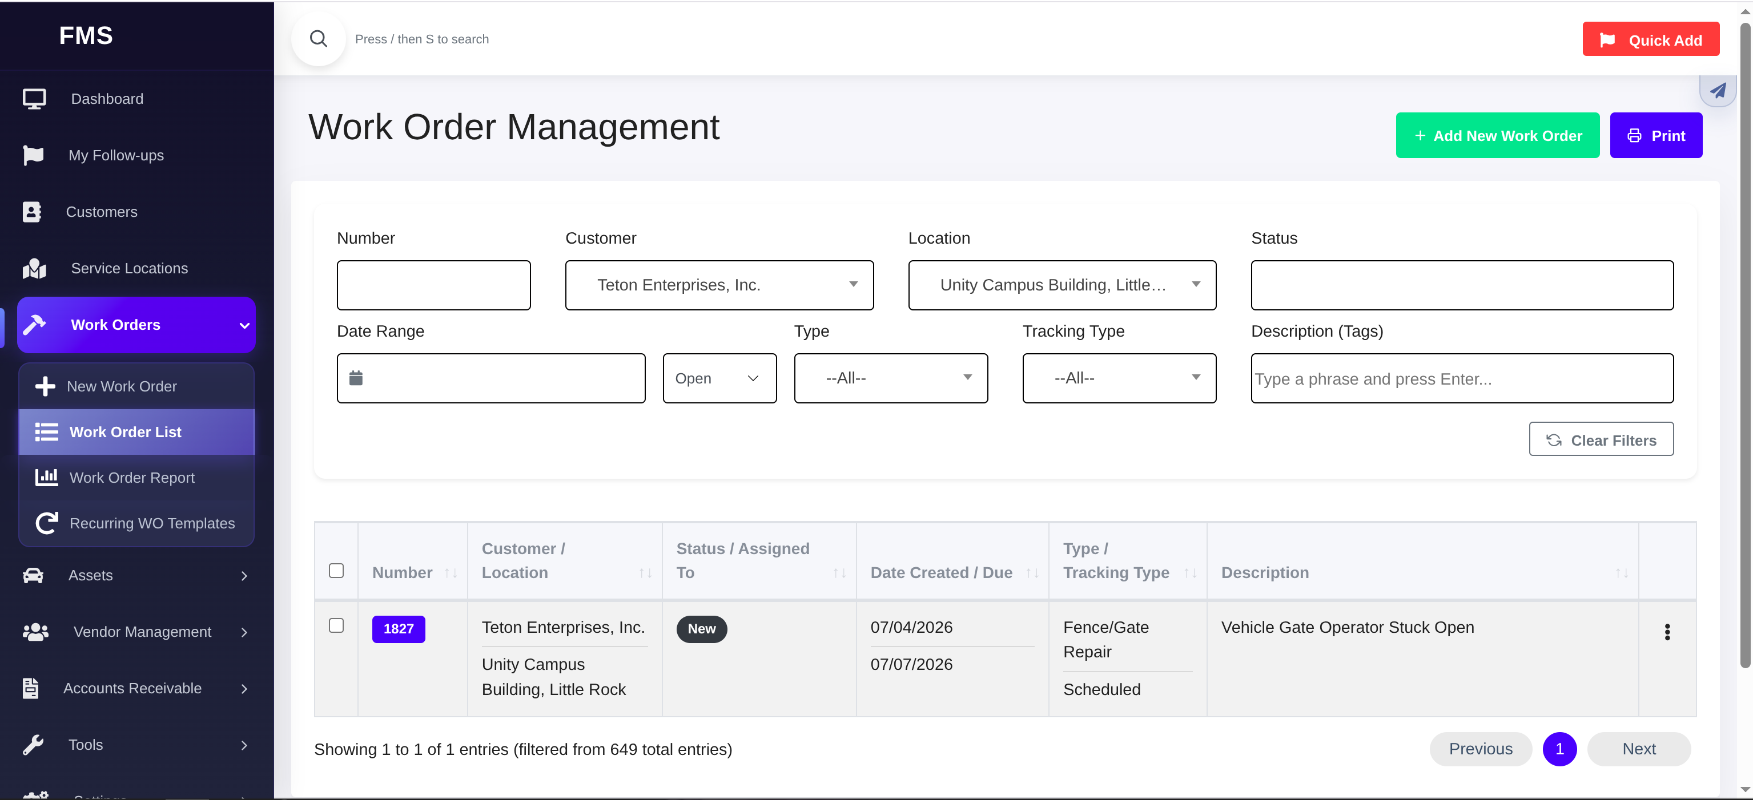Check the checkbox for work order 1827

click(336, 625)
